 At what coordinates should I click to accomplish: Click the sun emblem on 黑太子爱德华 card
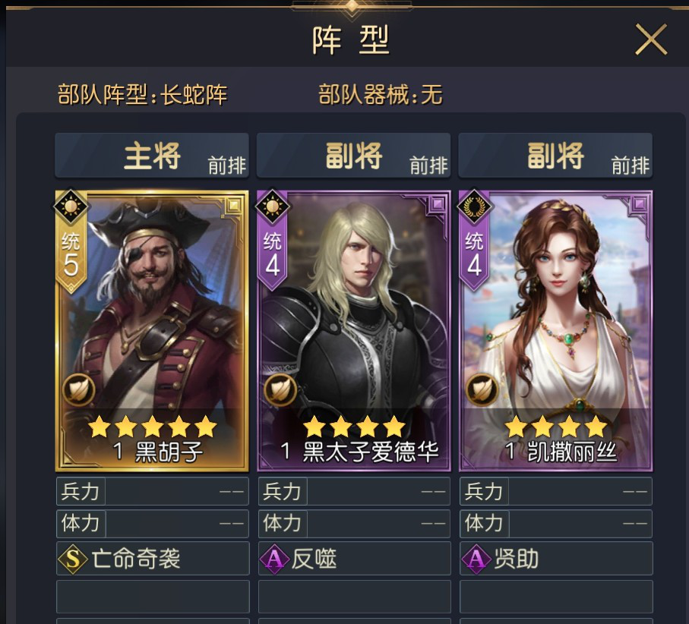coord(273,205)
